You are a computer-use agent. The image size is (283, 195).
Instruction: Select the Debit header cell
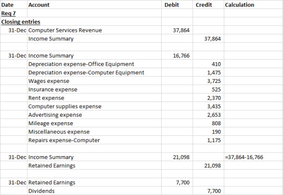coord(177,5)
